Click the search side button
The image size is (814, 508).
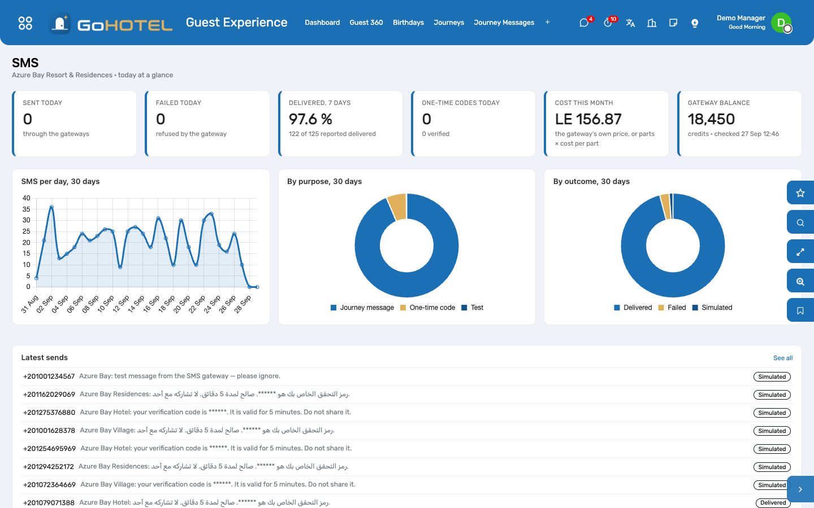(800, 222)
